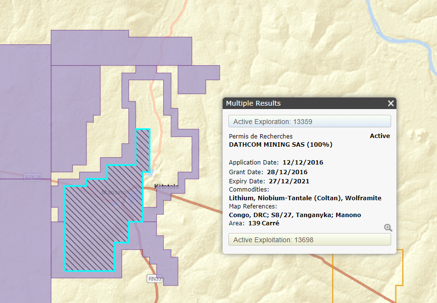Click the Manono label inside hatched area
Viewport: 437px width, 303px height.
114,193
